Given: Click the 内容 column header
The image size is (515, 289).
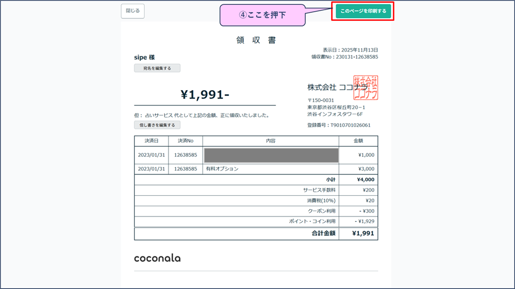Looking at the screenshot, I should coord(270,141).
